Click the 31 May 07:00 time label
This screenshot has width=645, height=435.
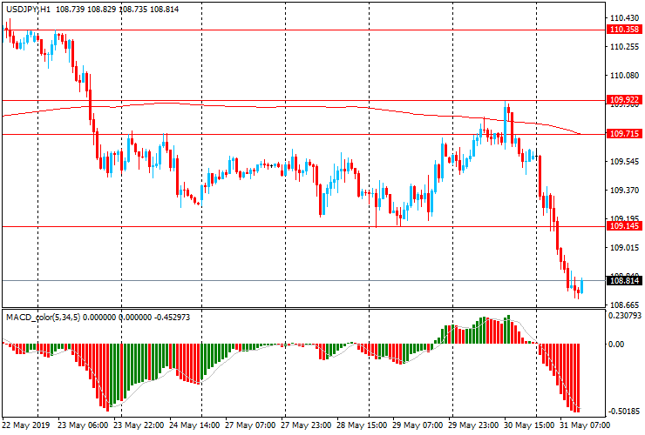click(x=585, y=425)
